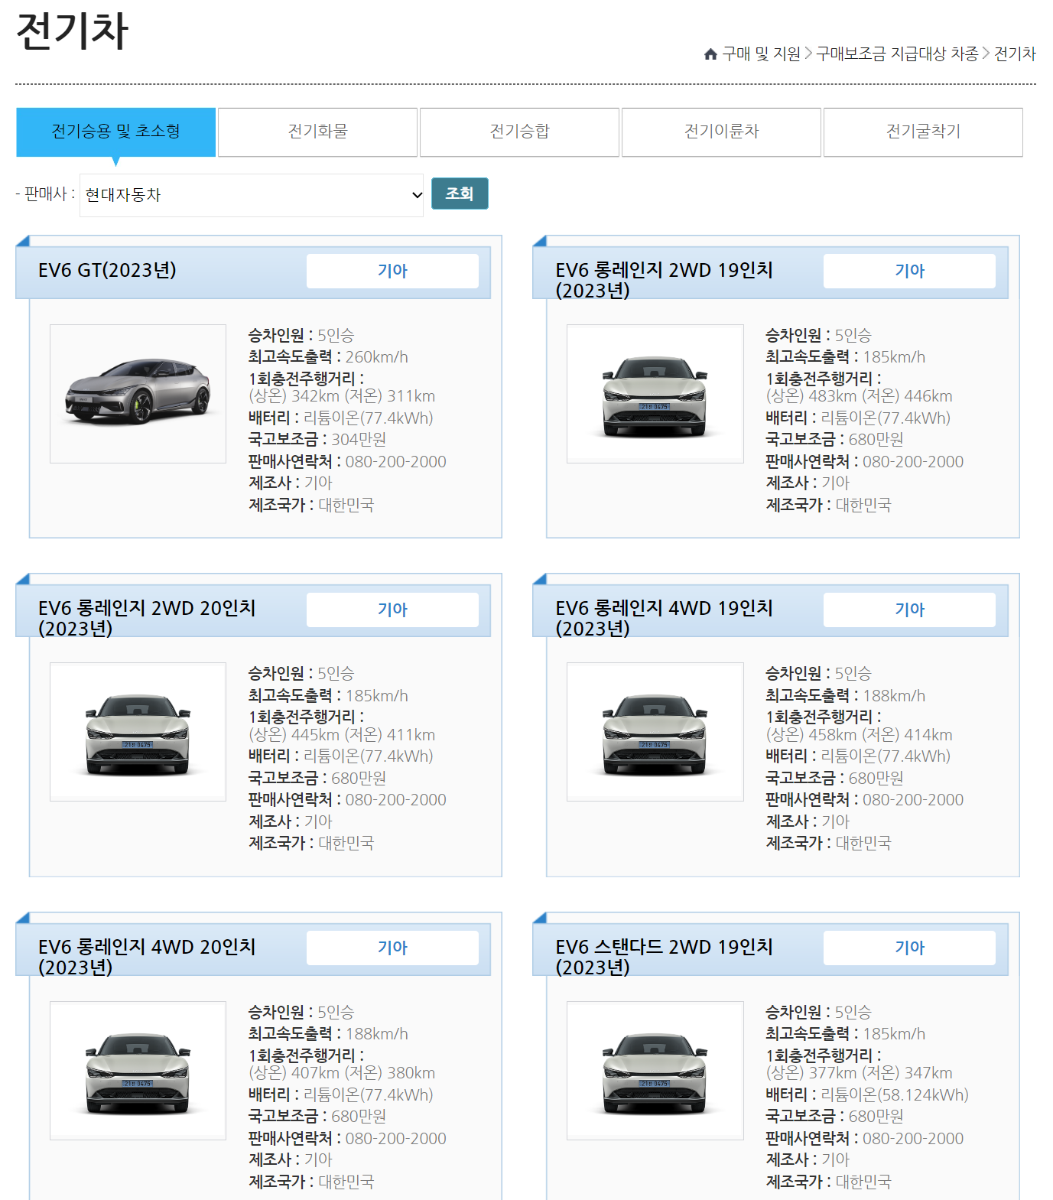Click the 전기차 breadcrumb link
The height and width of the screenshot is (1200, 1053).
1015,54
